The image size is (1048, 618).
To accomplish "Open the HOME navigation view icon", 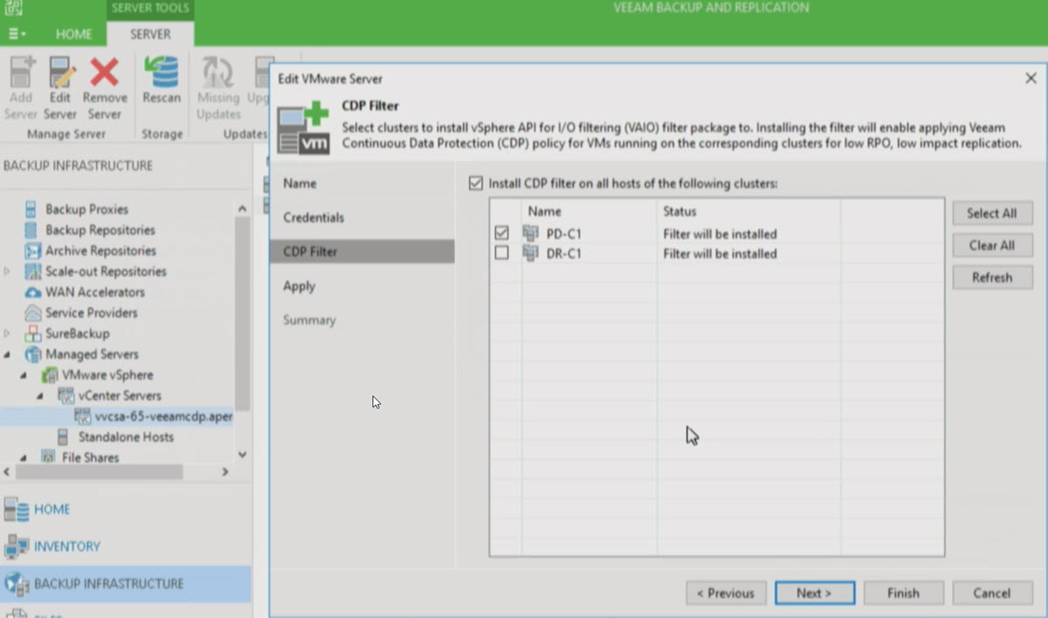I will click(17, 509).
